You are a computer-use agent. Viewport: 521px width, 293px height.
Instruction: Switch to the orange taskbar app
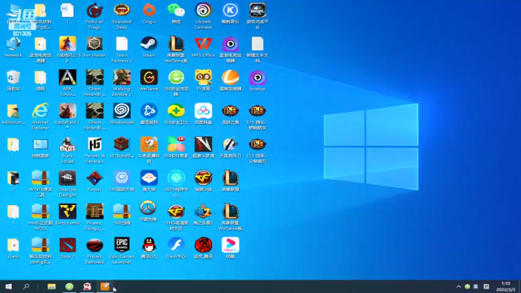[x=105, y=286]
